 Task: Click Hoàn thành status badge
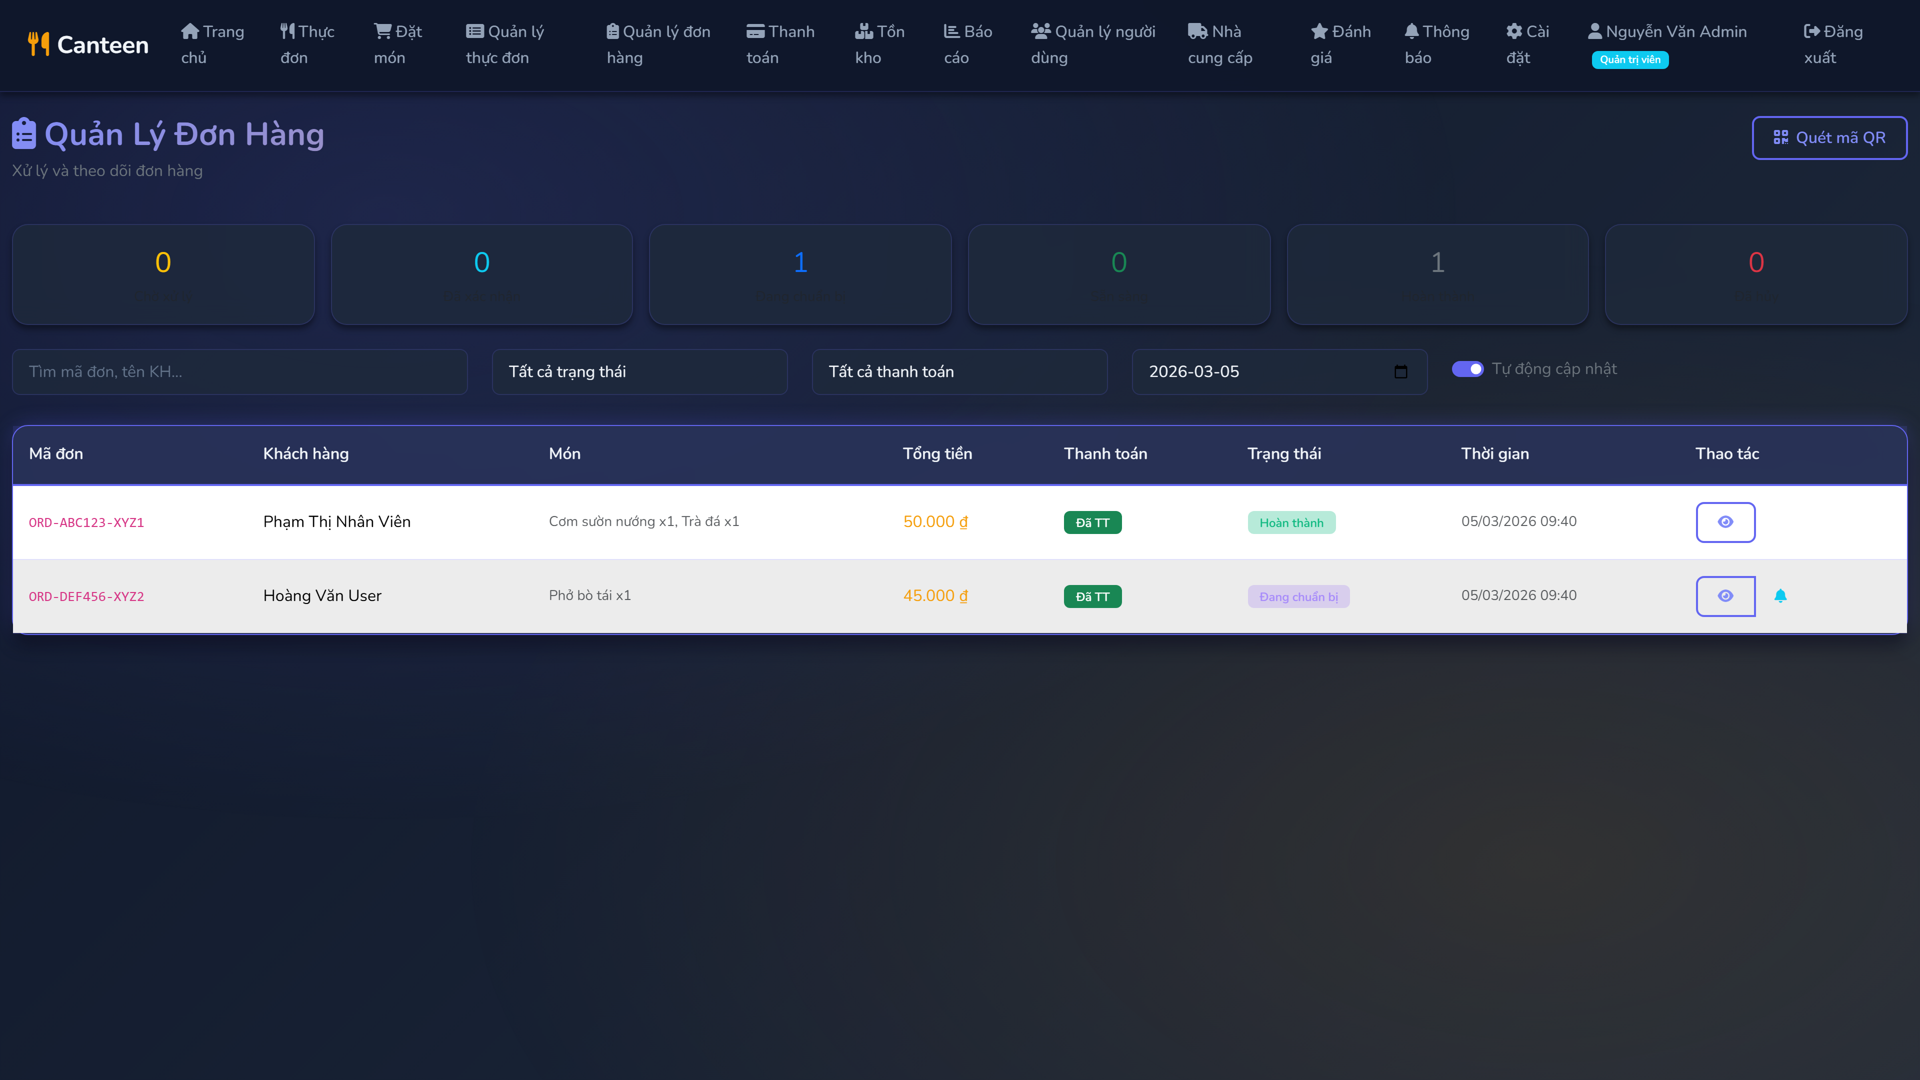click(x=1291, y=522)
